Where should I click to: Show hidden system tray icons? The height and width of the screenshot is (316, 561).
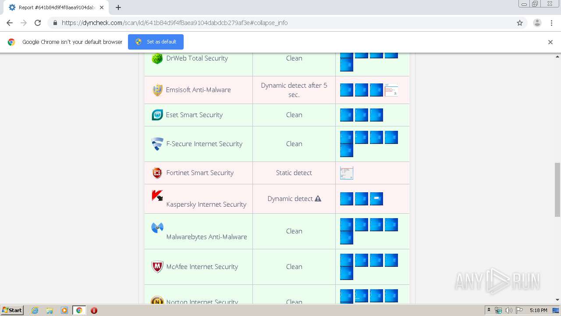coord(489,310)
